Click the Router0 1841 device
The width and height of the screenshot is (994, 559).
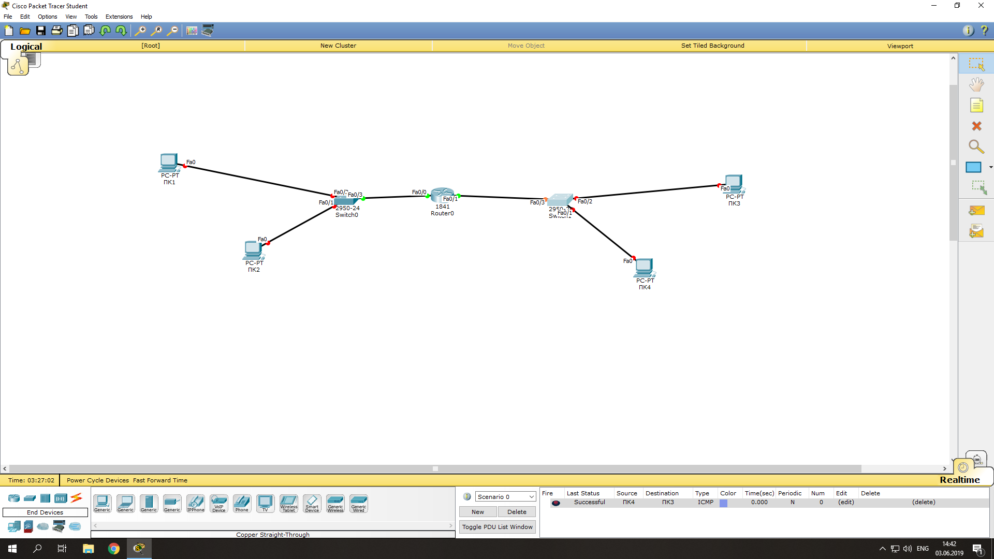click(x=443, y=195)
